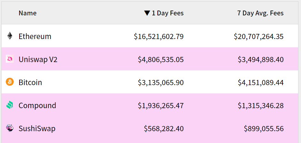Open the Compound protocol name
The width and height of the screenshot is (301, 143).
pos(37,106)
